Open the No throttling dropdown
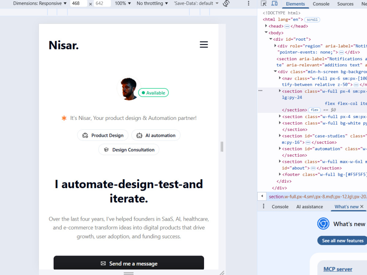The height and width of the screenshot is (275, 367). pos(152,3)
